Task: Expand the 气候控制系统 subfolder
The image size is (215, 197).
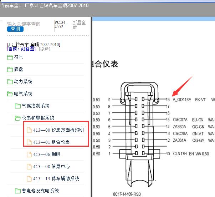Action: click(36, 106)
